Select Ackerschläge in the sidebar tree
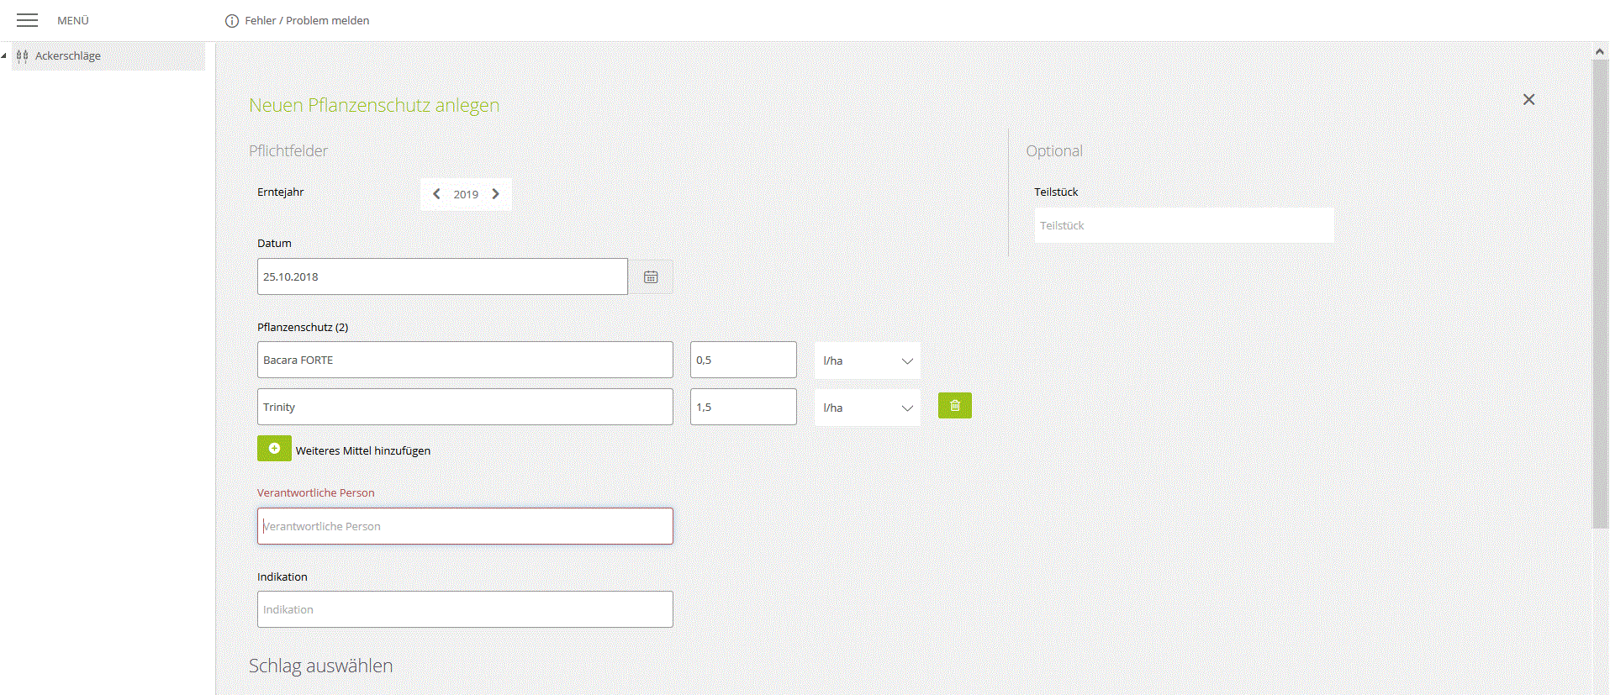 click(x=68, y=55)
